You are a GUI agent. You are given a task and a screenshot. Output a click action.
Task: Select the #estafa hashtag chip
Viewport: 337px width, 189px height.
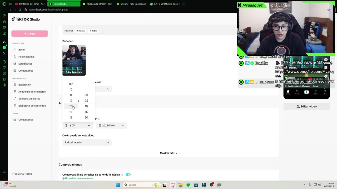pyautogui.click(x=81, y=31)
